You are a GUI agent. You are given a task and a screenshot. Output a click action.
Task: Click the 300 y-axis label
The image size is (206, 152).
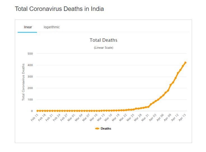tap(30, 77)
